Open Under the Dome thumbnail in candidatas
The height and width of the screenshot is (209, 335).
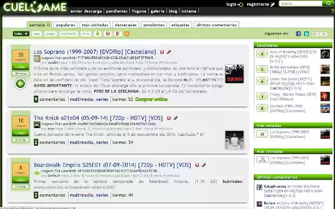pyautogui.click(x=325, y=81)
